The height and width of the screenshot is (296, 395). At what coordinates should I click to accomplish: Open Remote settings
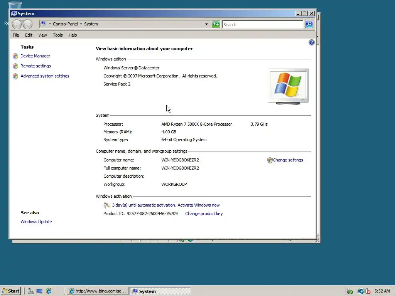35,66
